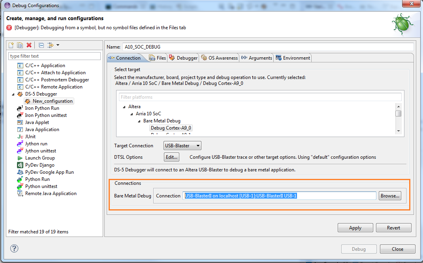423x263 pixels.
Task: Select Remote Java Application
Action: click(51, 193)
